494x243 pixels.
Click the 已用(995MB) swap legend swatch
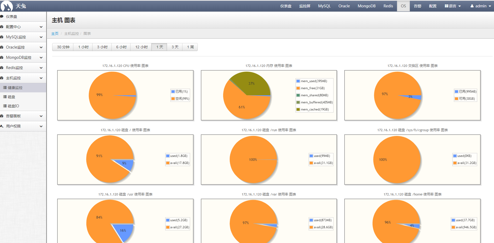coord(457,92)
